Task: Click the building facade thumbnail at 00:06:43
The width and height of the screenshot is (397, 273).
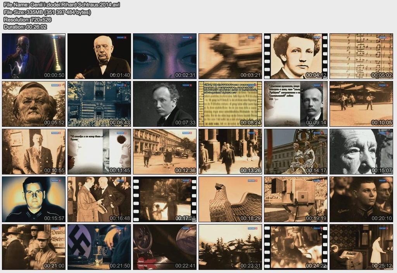Action: [x=99, y=104]
